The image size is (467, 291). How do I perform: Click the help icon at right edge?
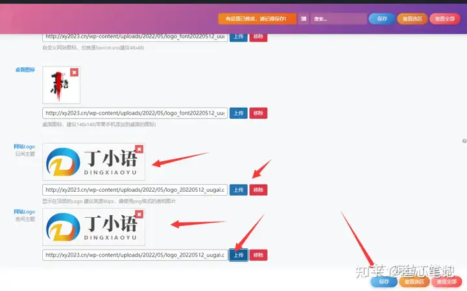464,141
